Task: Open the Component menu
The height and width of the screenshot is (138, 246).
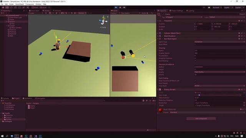Action: point(30,4)
